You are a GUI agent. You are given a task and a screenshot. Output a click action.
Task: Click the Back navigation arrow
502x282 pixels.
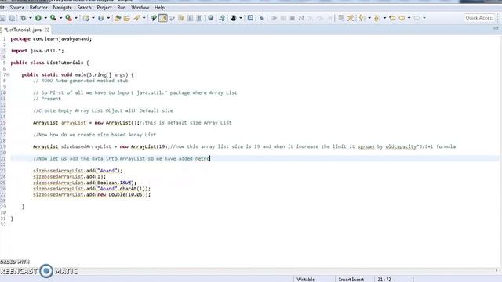402,18
